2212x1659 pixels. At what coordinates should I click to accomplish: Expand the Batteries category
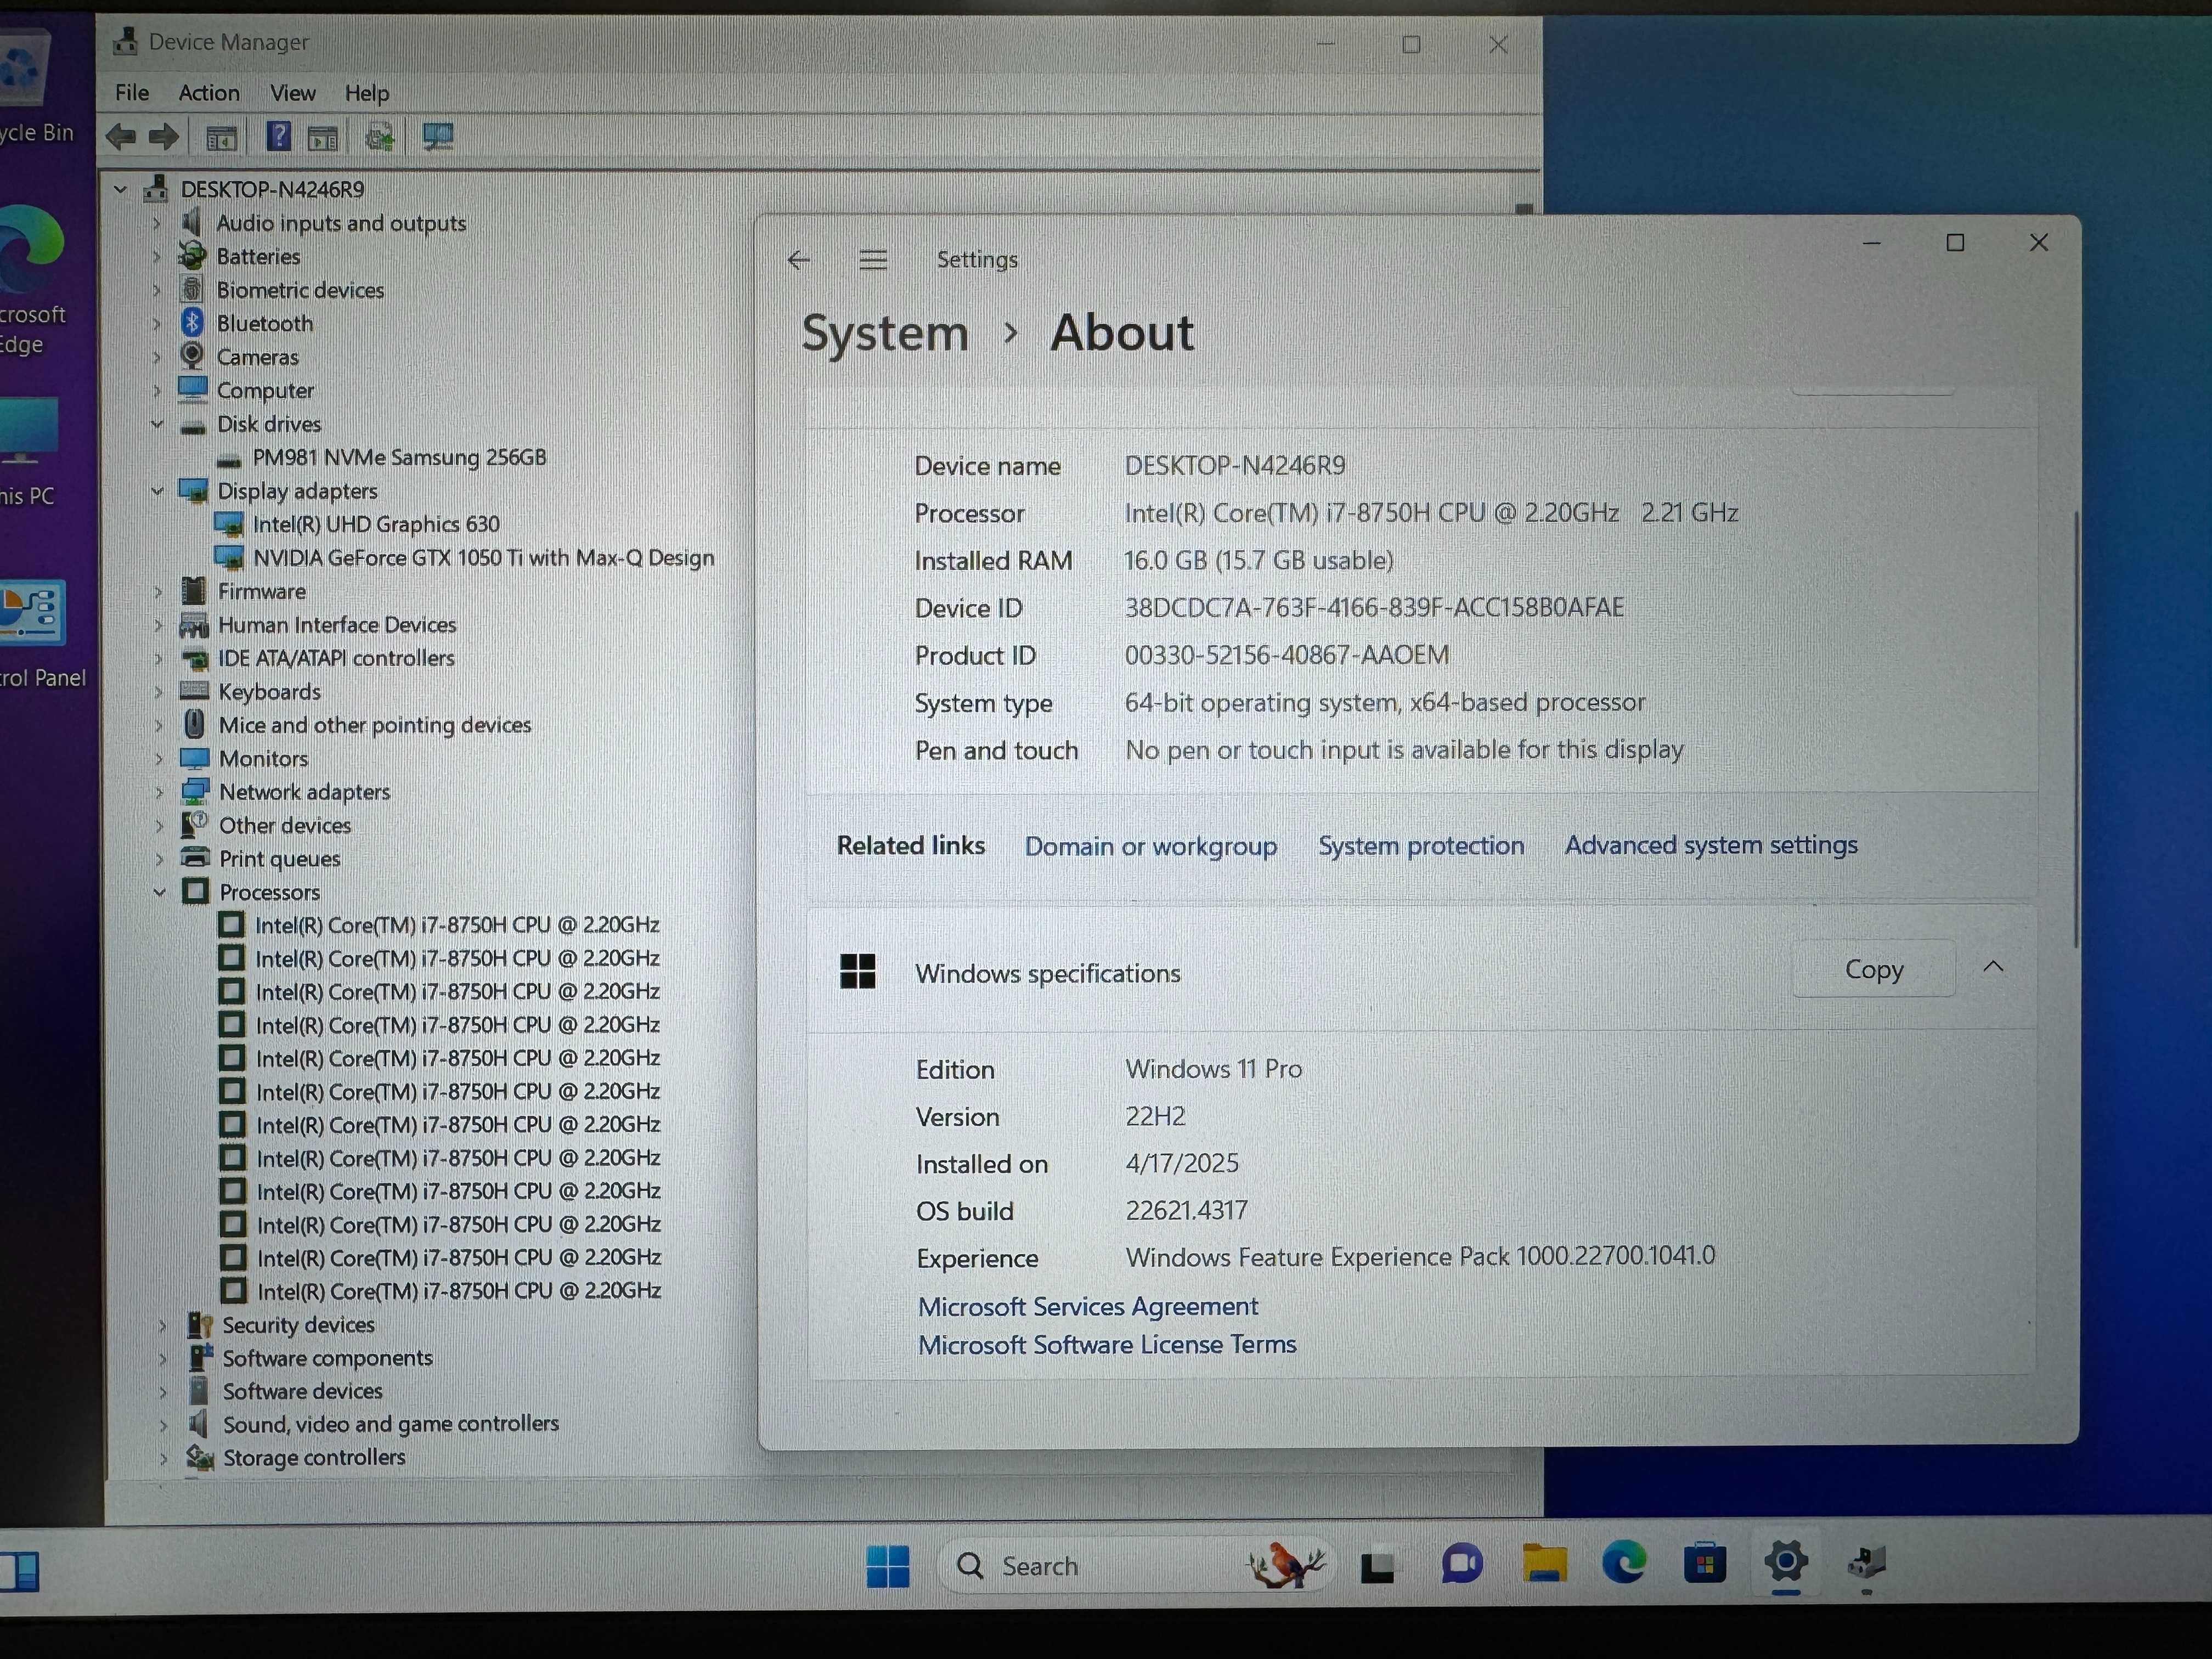[x=157, y=257]
